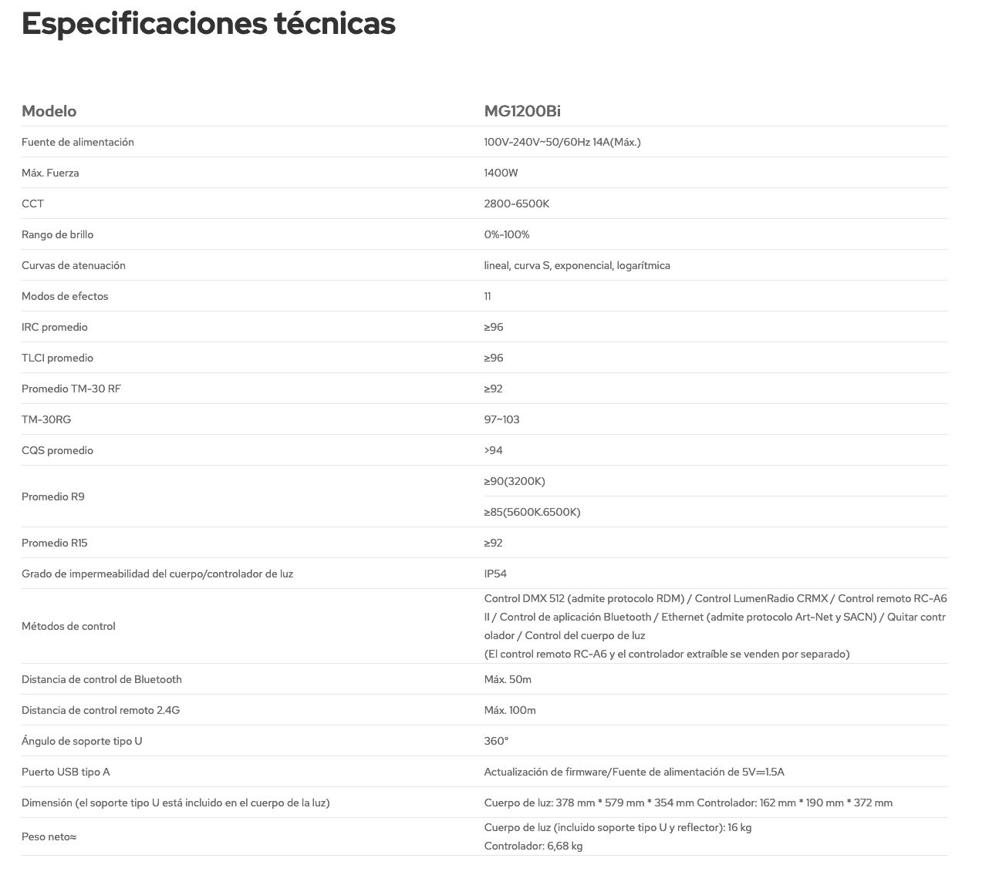Click the 1400W max power value
Image resolution: width=989 pixels, height=875 pixels.
point(501,173)
